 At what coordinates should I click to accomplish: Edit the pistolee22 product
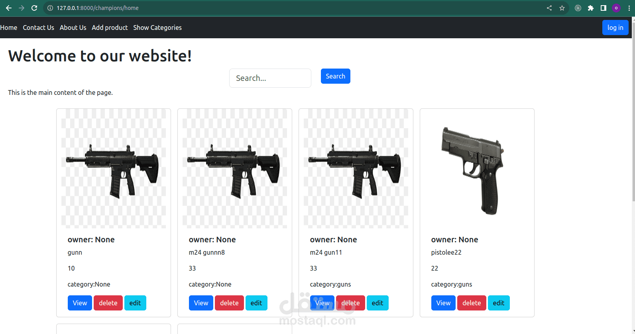[499, 303]
